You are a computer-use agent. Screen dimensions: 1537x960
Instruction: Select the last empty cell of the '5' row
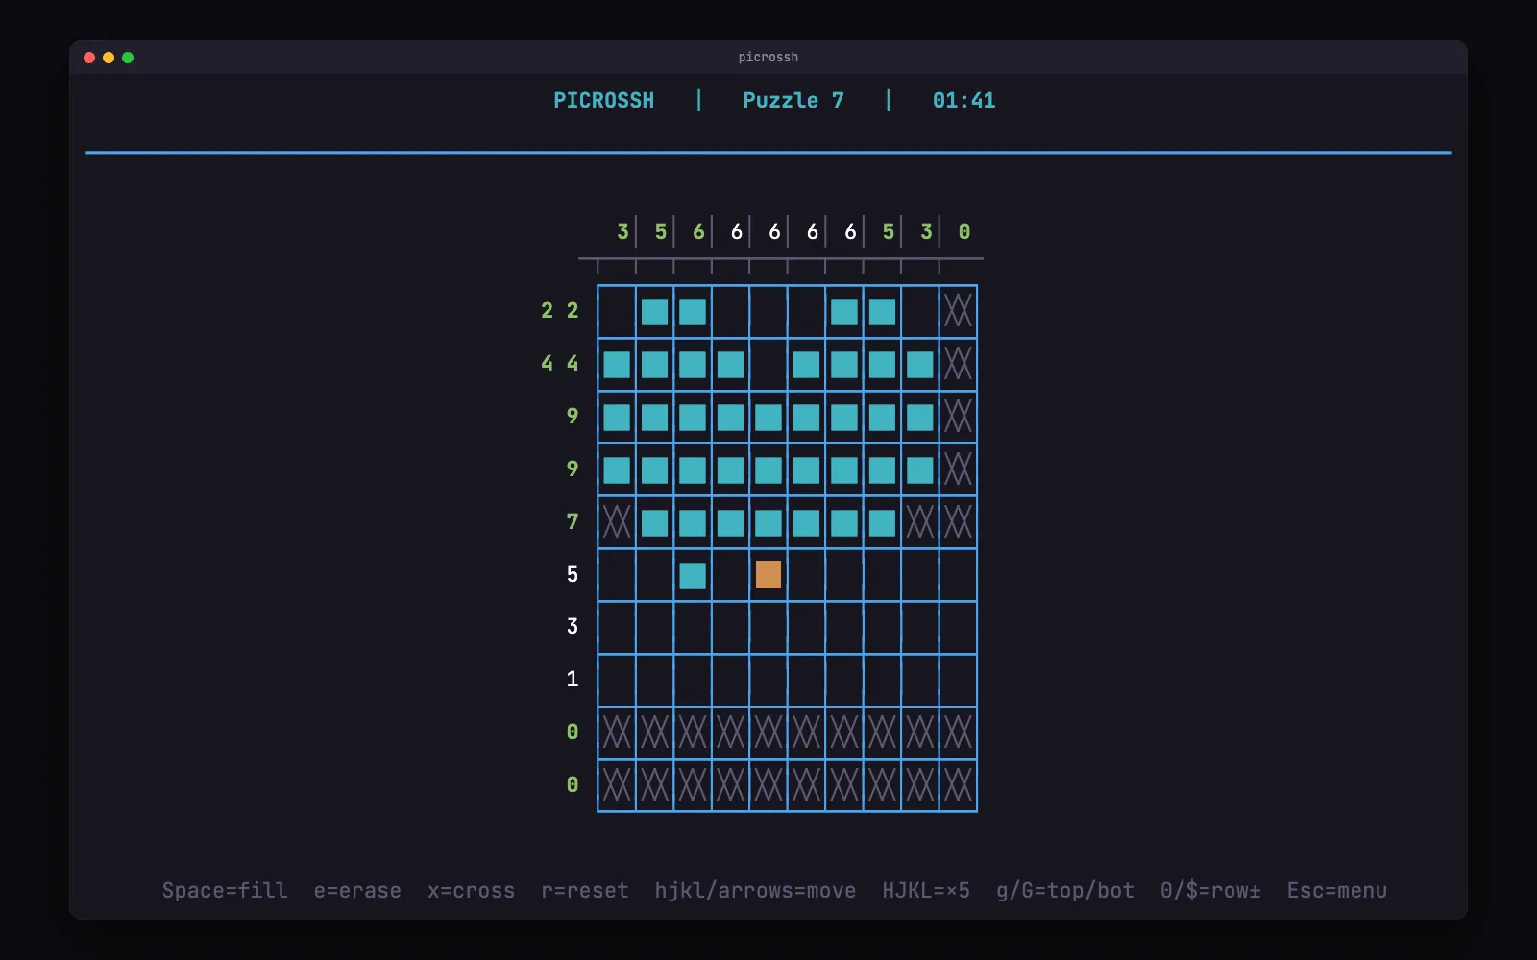pos(958,575)
